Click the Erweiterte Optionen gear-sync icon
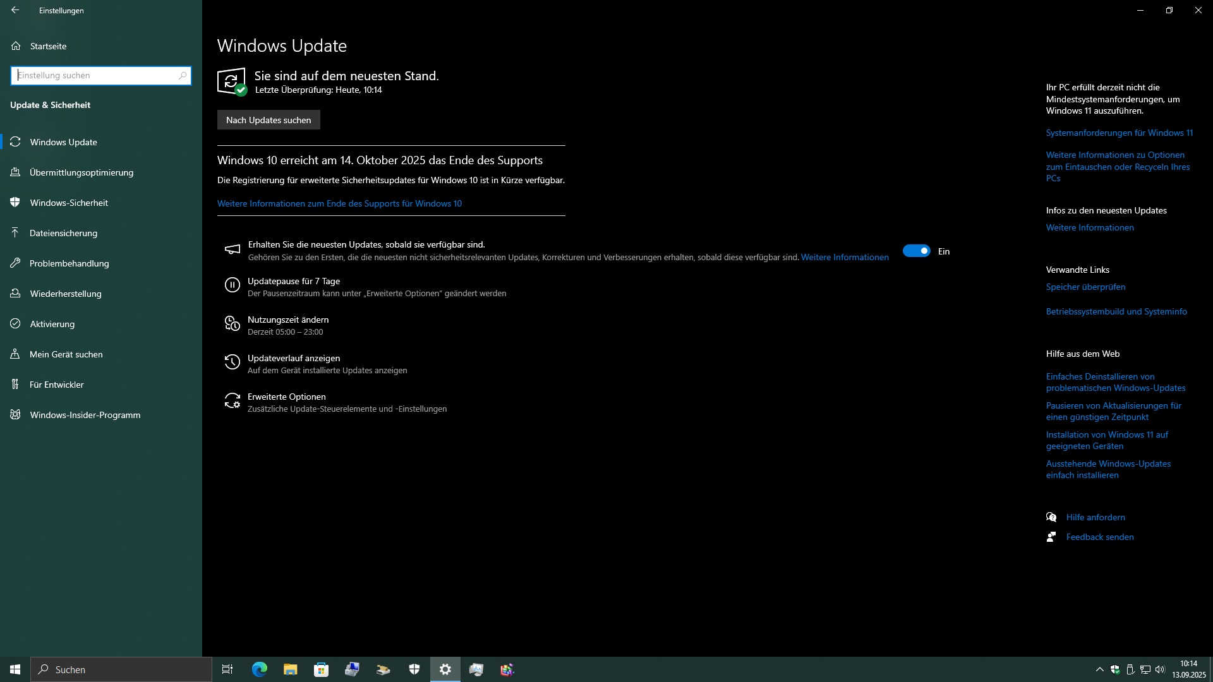The image size is (1213, 682). click(x=232, y=401)
